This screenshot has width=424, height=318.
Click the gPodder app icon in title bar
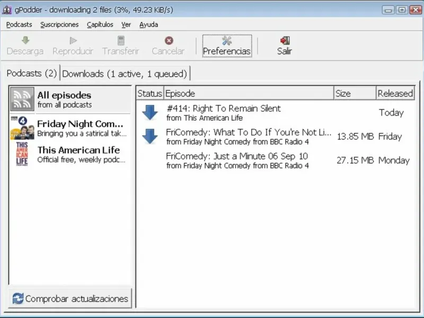[7, 10]
